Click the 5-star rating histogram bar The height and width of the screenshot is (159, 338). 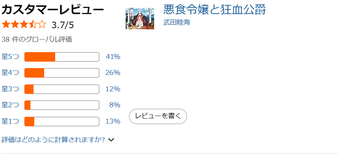(62, 57)
